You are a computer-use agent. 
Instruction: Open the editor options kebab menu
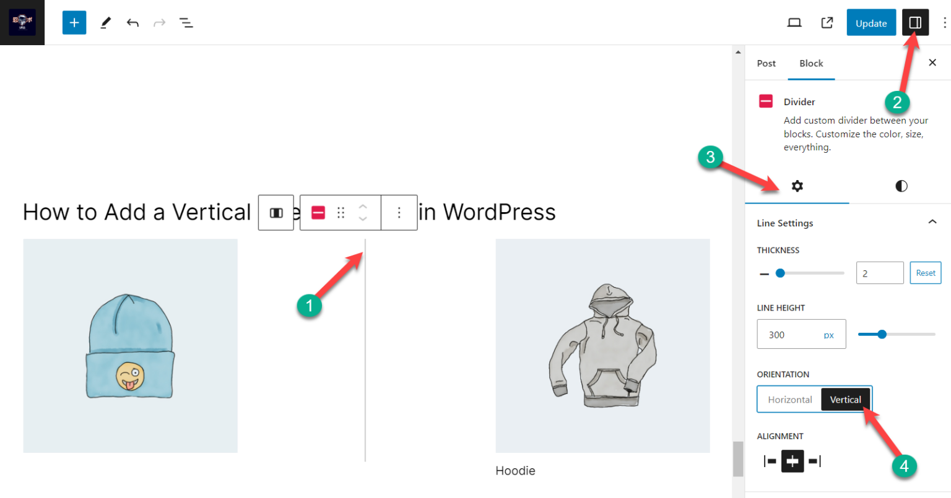[944, 22]
